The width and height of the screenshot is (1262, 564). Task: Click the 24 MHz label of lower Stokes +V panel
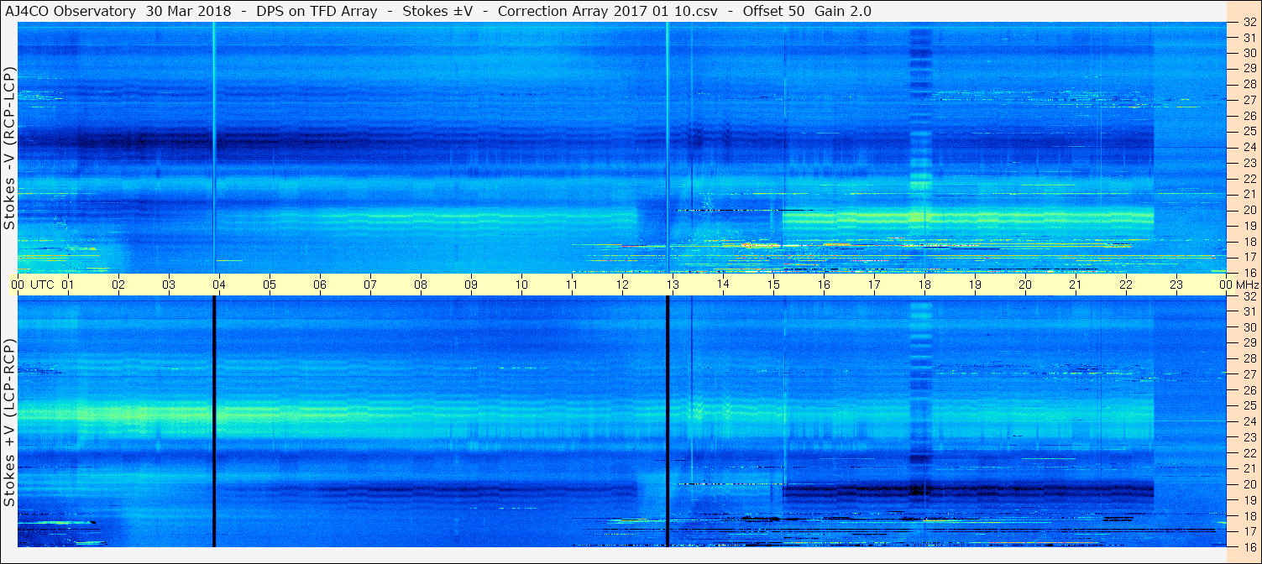pos(1249,421)
